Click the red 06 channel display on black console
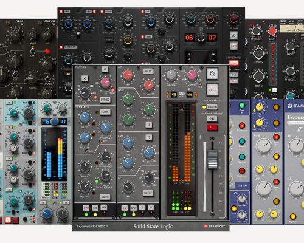304x243 pixels. coord(189,38)
